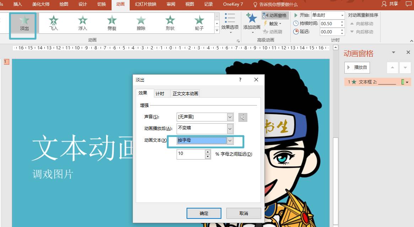Open the 动画播放后 after-animation dropdown

click(x=230, y=129)
